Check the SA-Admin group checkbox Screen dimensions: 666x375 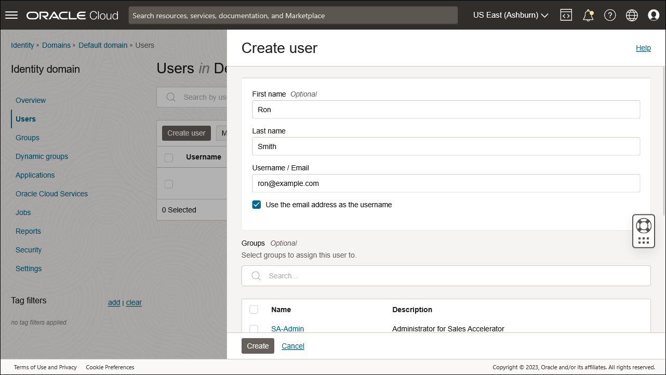tap(254, 329)
